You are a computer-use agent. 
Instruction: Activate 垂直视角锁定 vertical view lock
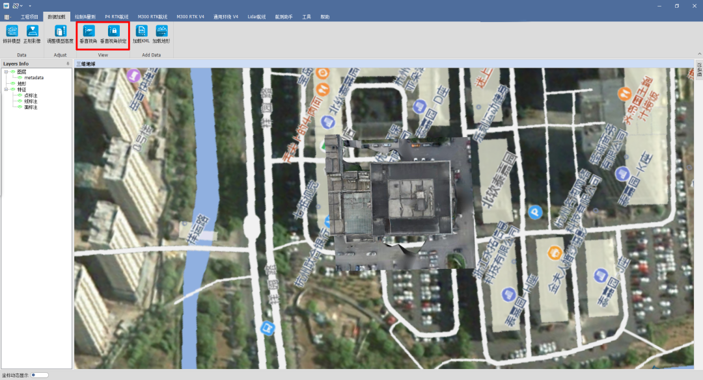pyautogui.click(x=113, y=34)
